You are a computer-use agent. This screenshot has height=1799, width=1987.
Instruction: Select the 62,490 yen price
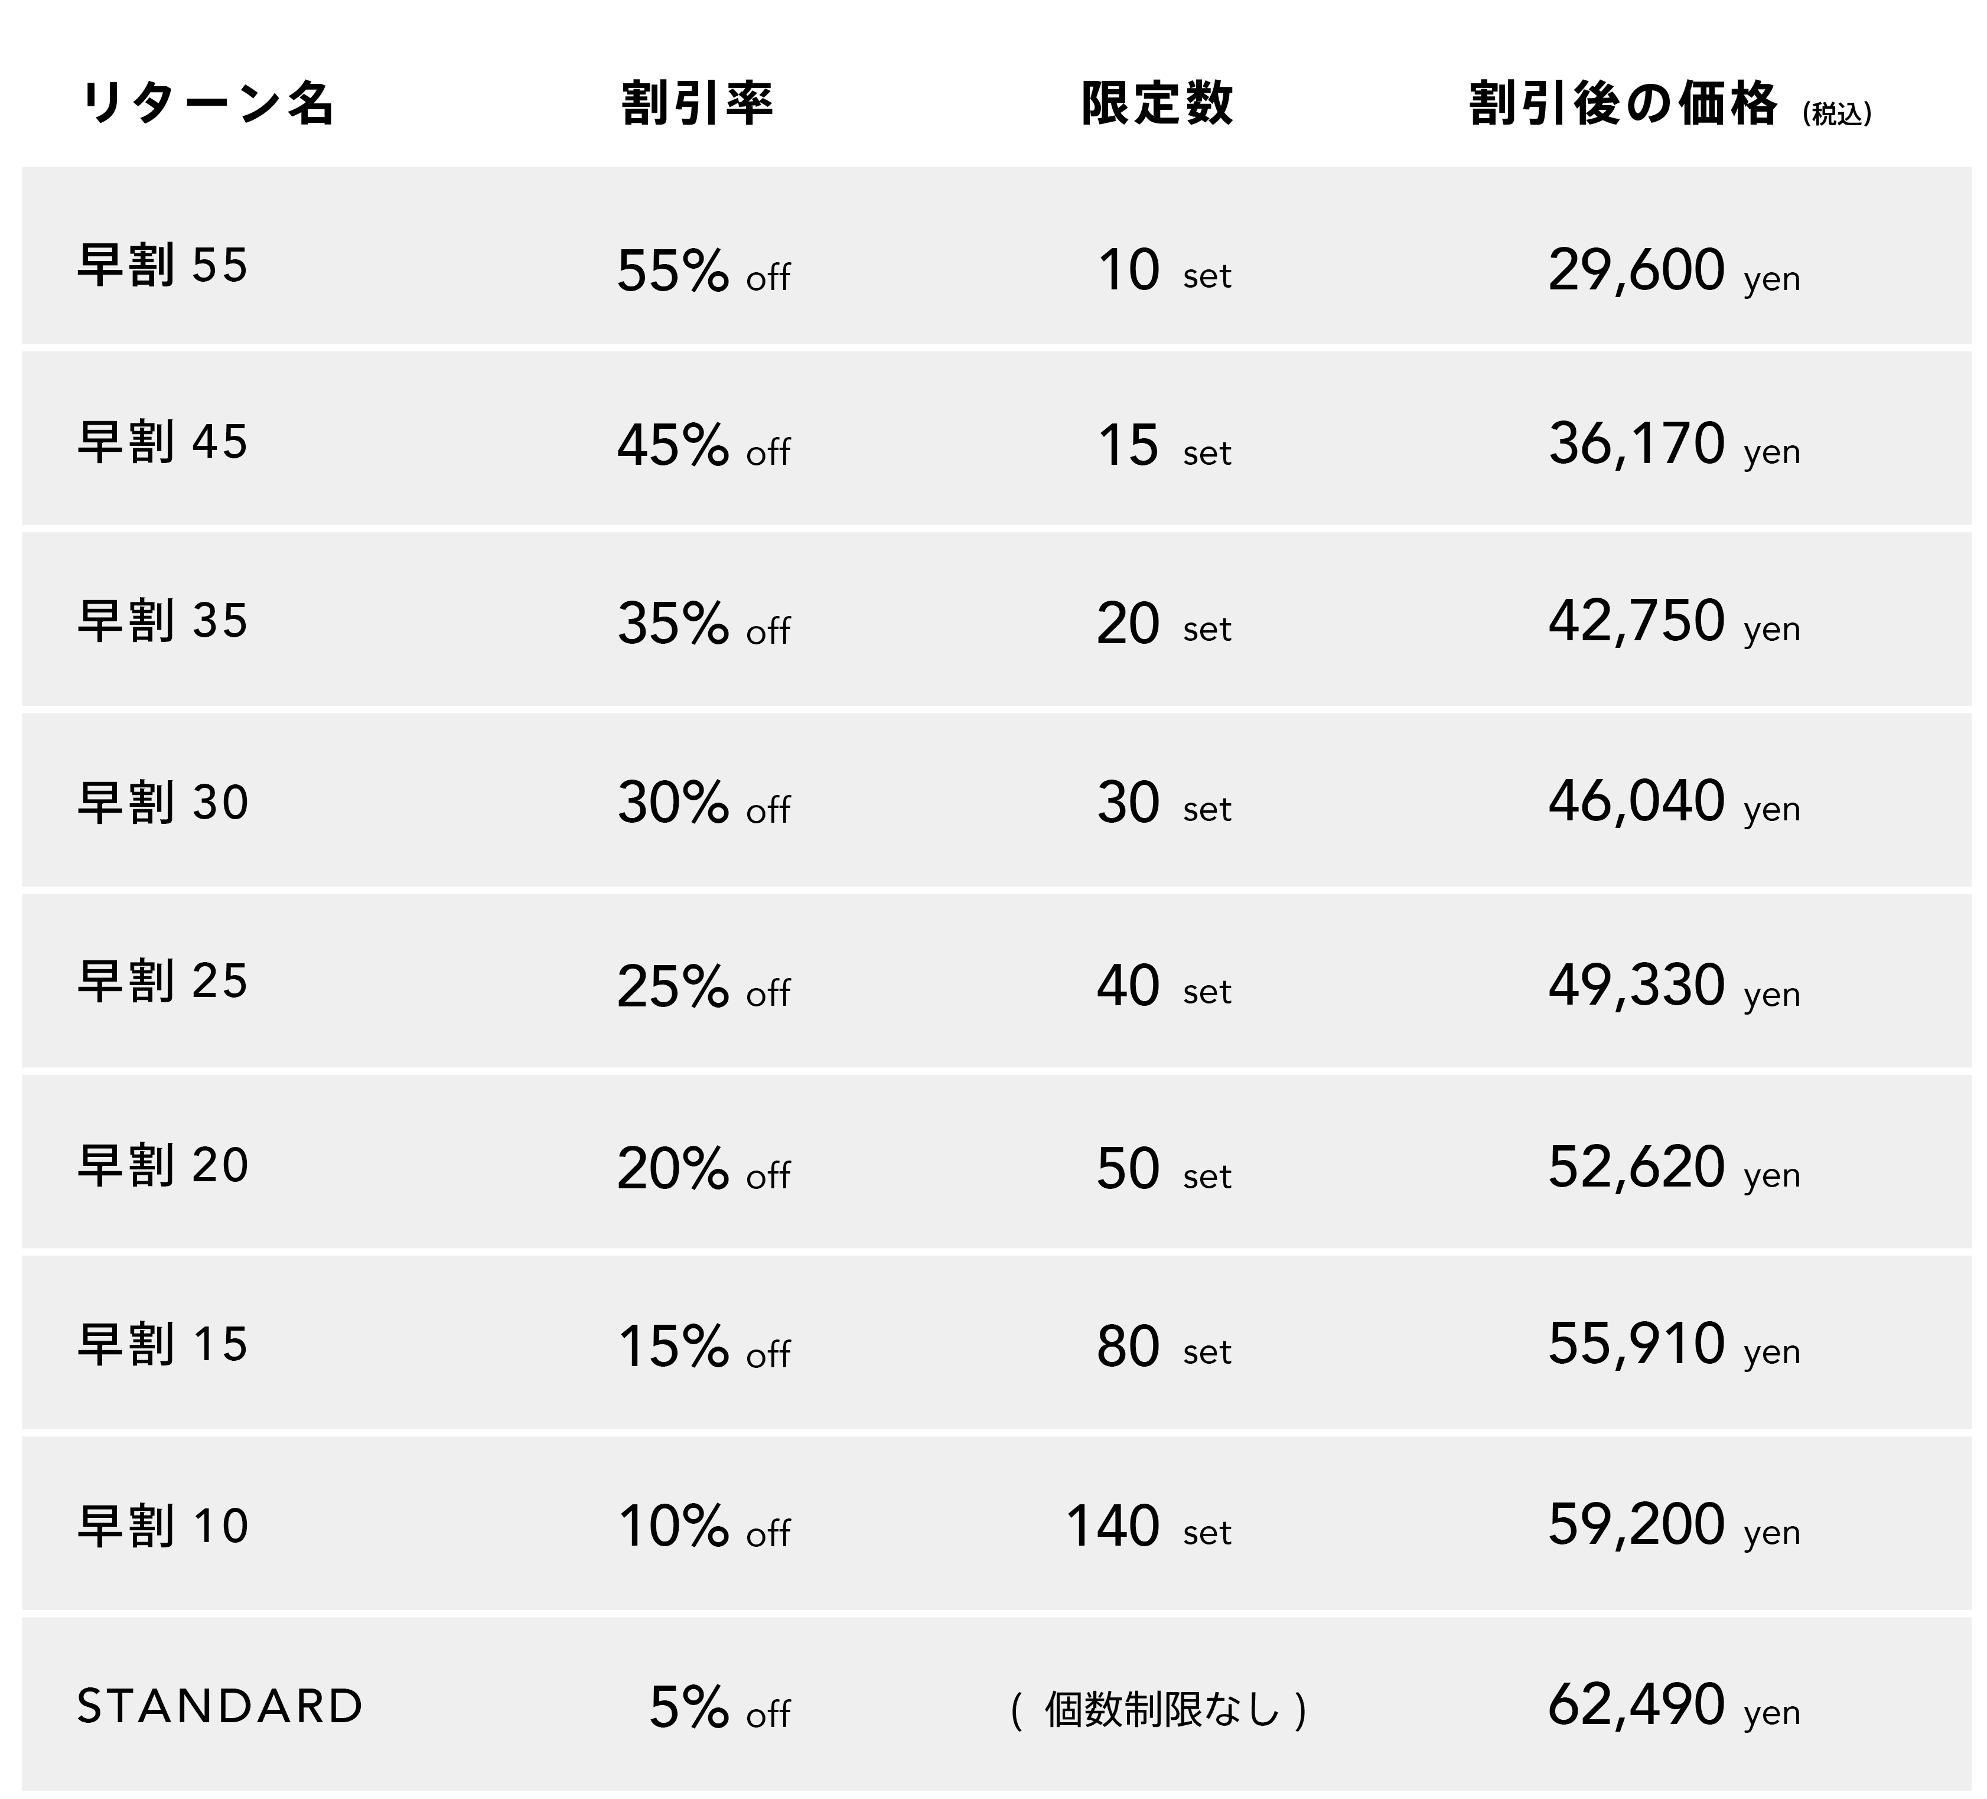[1673, 1705]
